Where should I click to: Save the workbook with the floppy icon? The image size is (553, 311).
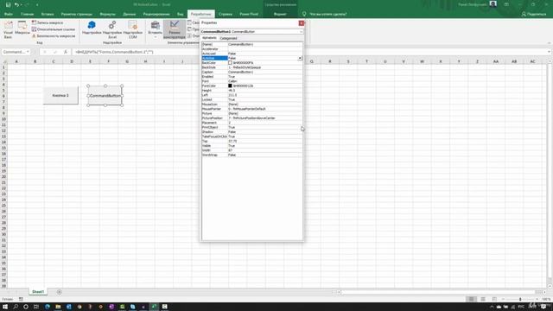[x=8, y=4]
